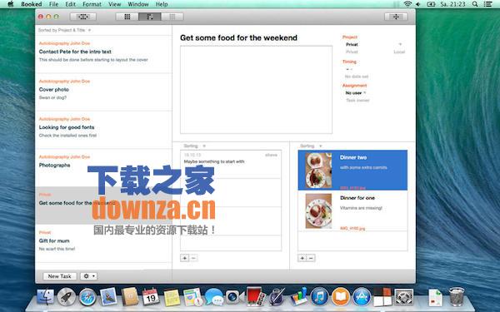
Task: Open Numbers chart icon in dock
Action: coord(298,296)
